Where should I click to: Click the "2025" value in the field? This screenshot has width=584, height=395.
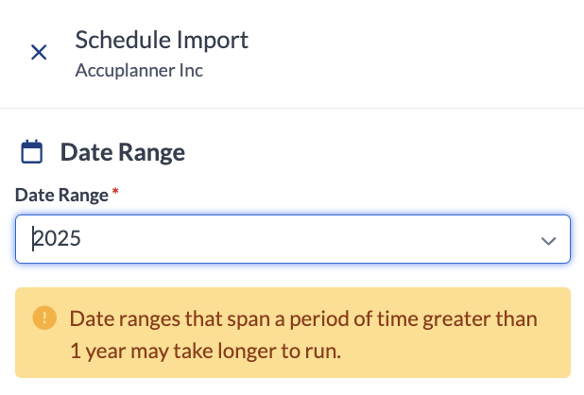[x=58, y=239]
